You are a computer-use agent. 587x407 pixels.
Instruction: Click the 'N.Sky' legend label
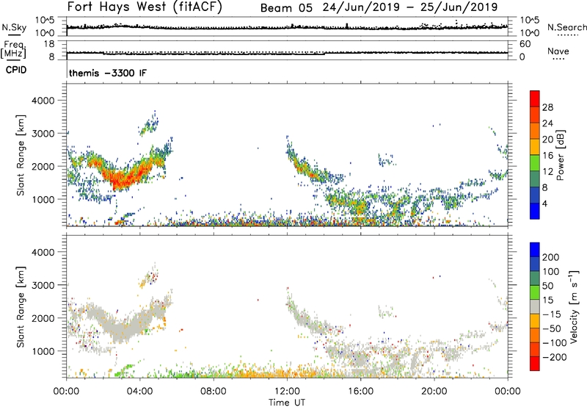[x=14, y=27]
